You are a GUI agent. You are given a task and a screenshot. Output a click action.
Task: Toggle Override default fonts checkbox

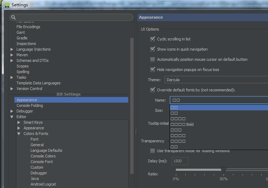152,90
